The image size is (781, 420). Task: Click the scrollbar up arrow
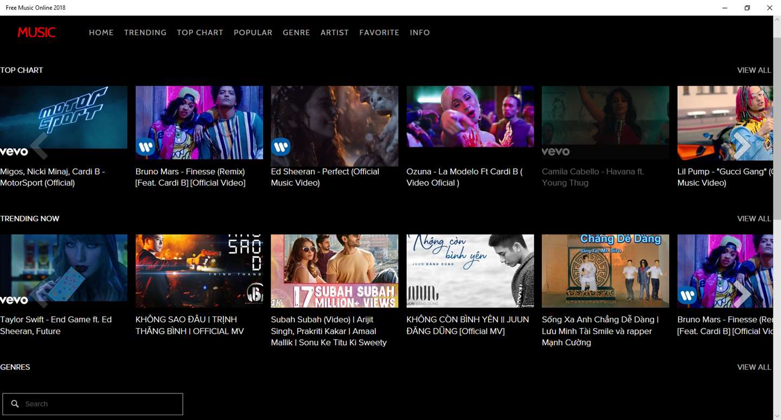[777, 20]
